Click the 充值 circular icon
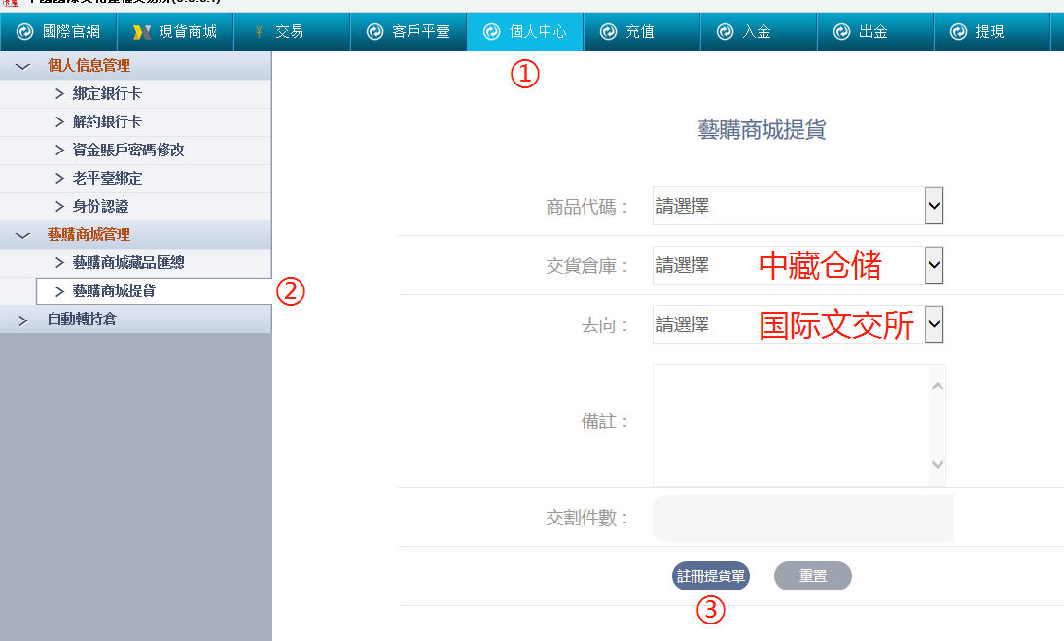 [608, 32]
